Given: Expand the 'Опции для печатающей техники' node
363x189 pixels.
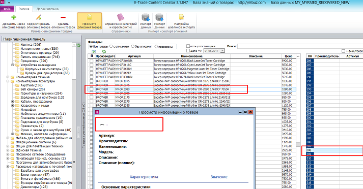Looking at the screenshot, I should tap(8, 146).
